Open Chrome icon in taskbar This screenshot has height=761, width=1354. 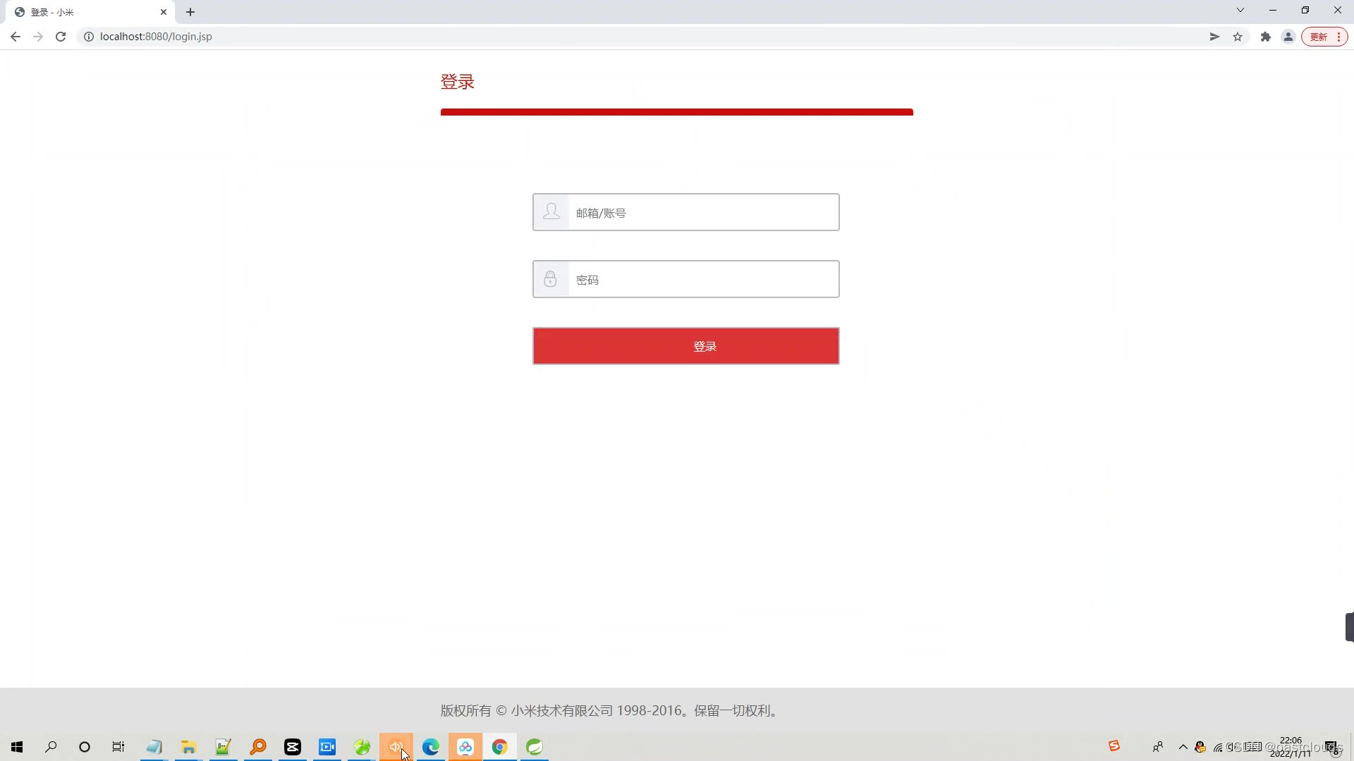tap(499, 747)
